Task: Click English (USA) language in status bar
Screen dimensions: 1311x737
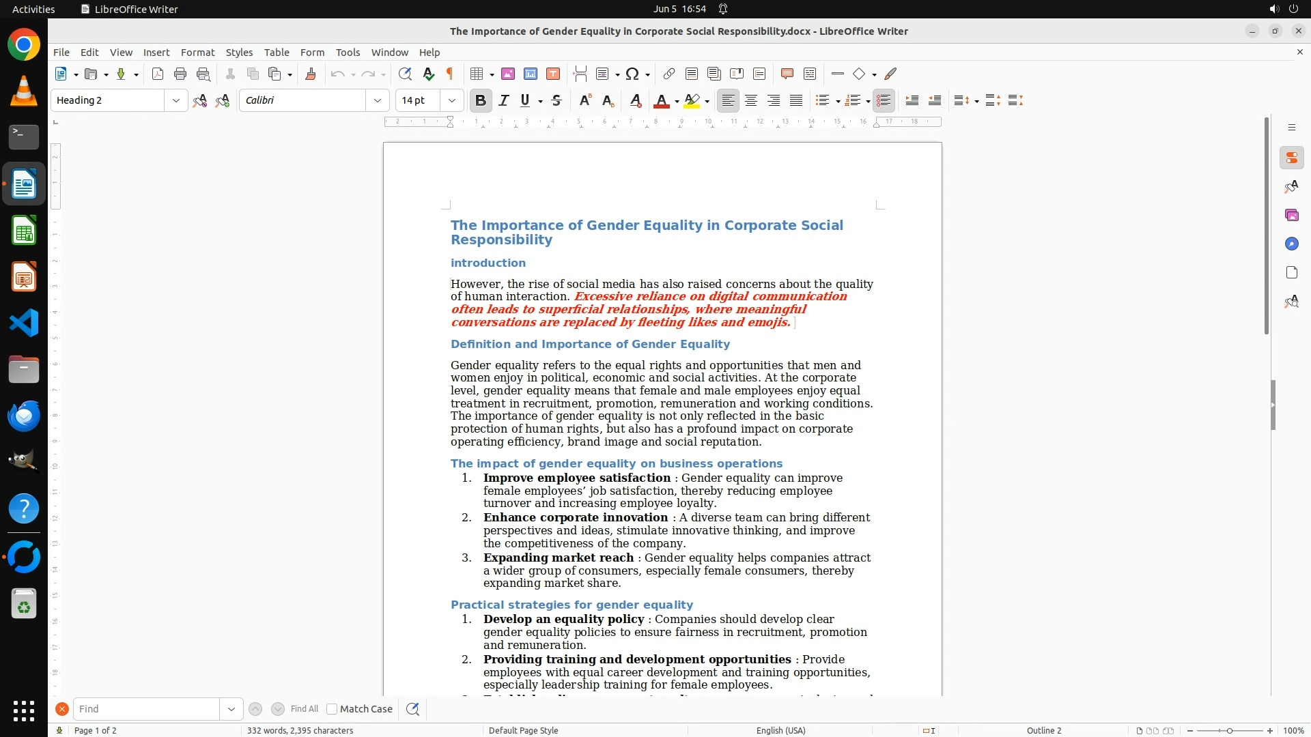Action: click(780, 730)
